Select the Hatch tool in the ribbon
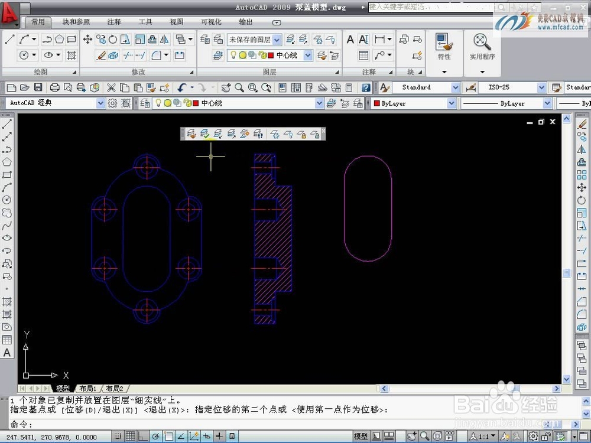Image resolution: width=591 pixels, height=443 pixels. (x=72, y=56)
